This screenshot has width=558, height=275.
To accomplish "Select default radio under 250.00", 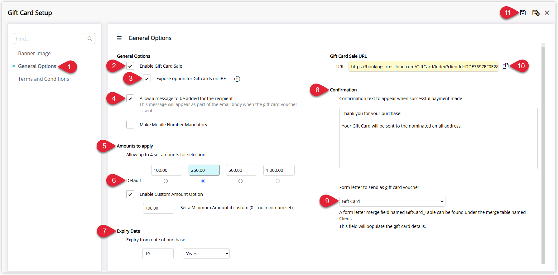I will pyautogui.click(x=203, y=181).
